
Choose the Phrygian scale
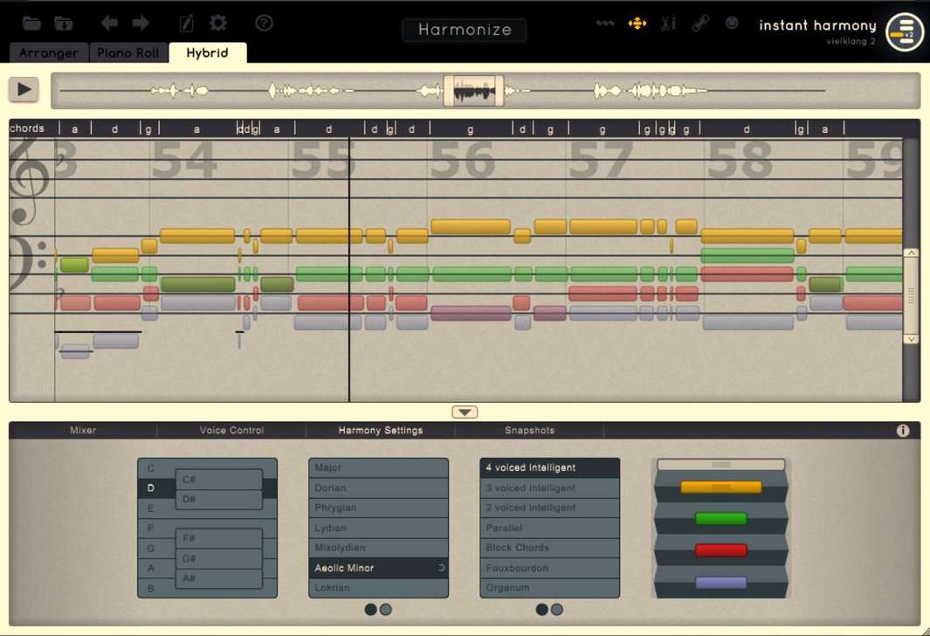(378, 508)
